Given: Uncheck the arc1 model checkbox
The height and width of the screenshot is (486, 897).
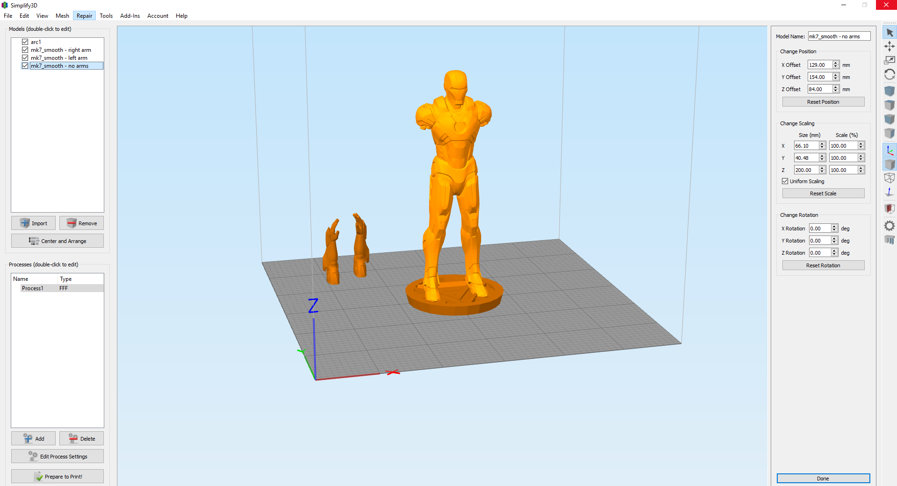Looking at the screenshot, I should 25,42.
